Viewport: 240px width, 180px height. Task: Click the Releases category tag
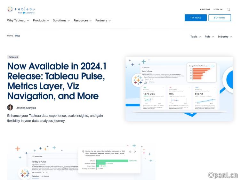pos(13,57)
